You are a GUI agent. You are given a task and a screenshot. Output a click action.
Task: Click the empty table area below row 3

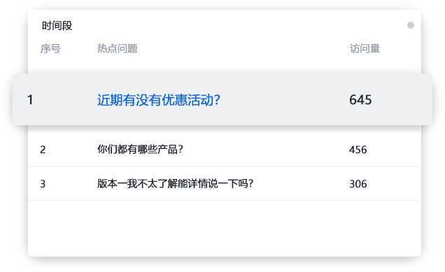[225, 229]
